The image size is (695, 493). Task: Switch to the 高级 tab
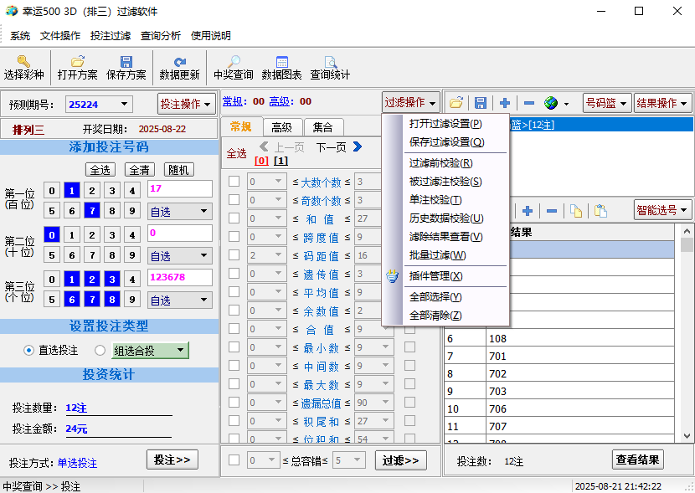tap(281, 127)
